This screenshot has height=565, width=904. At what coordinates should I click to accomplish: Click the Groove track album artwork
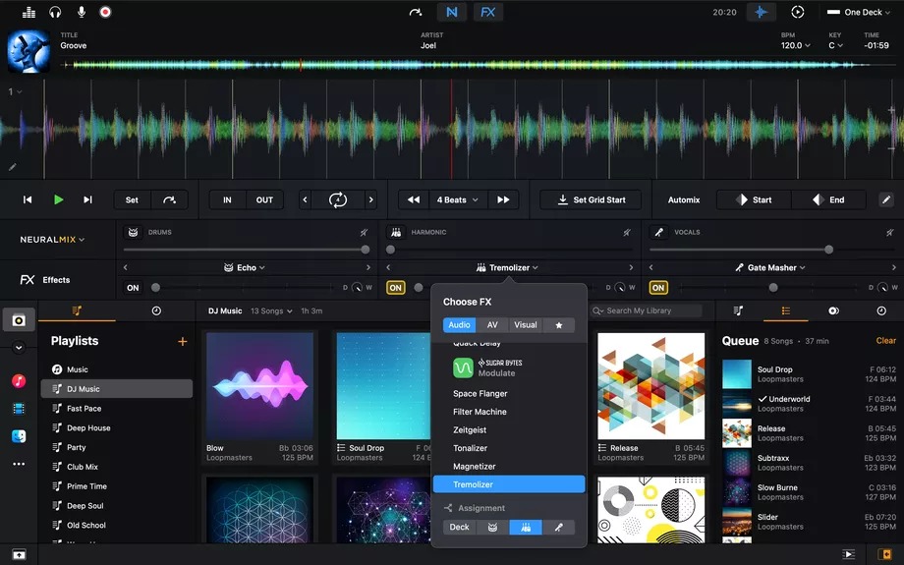[28, 51]
